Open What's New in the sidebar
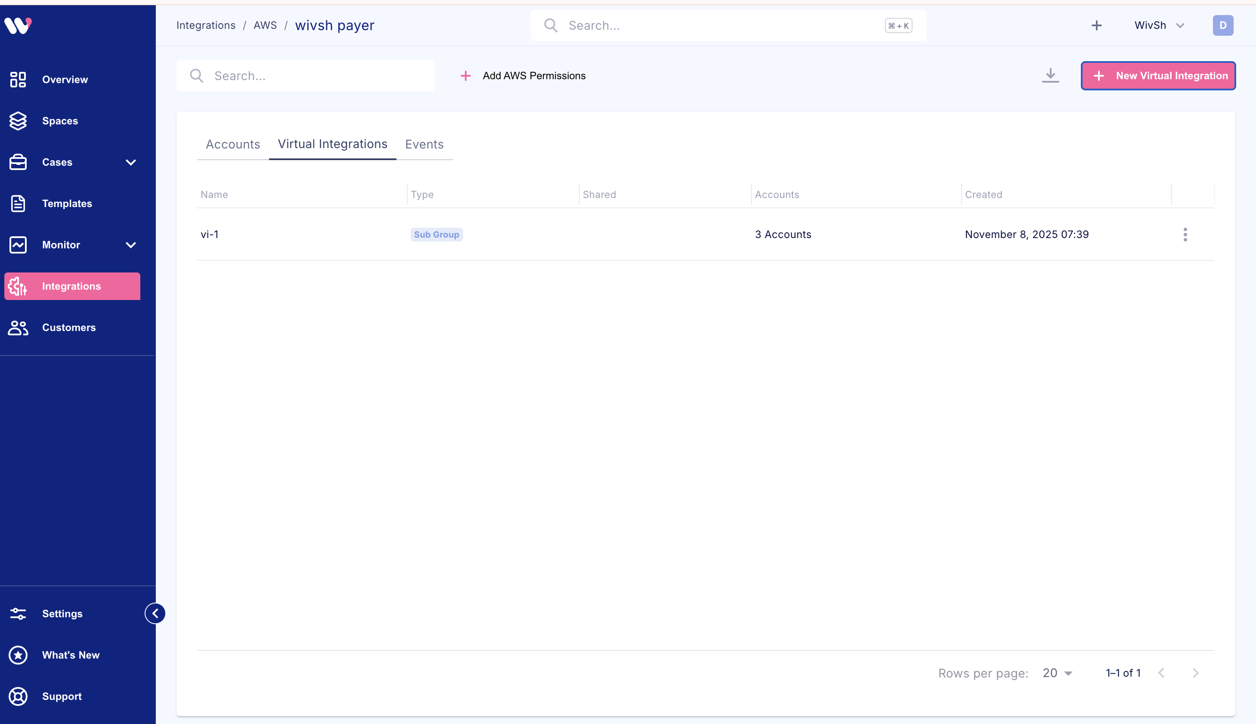Screen dimensions: 1256x724 point(71,655)
